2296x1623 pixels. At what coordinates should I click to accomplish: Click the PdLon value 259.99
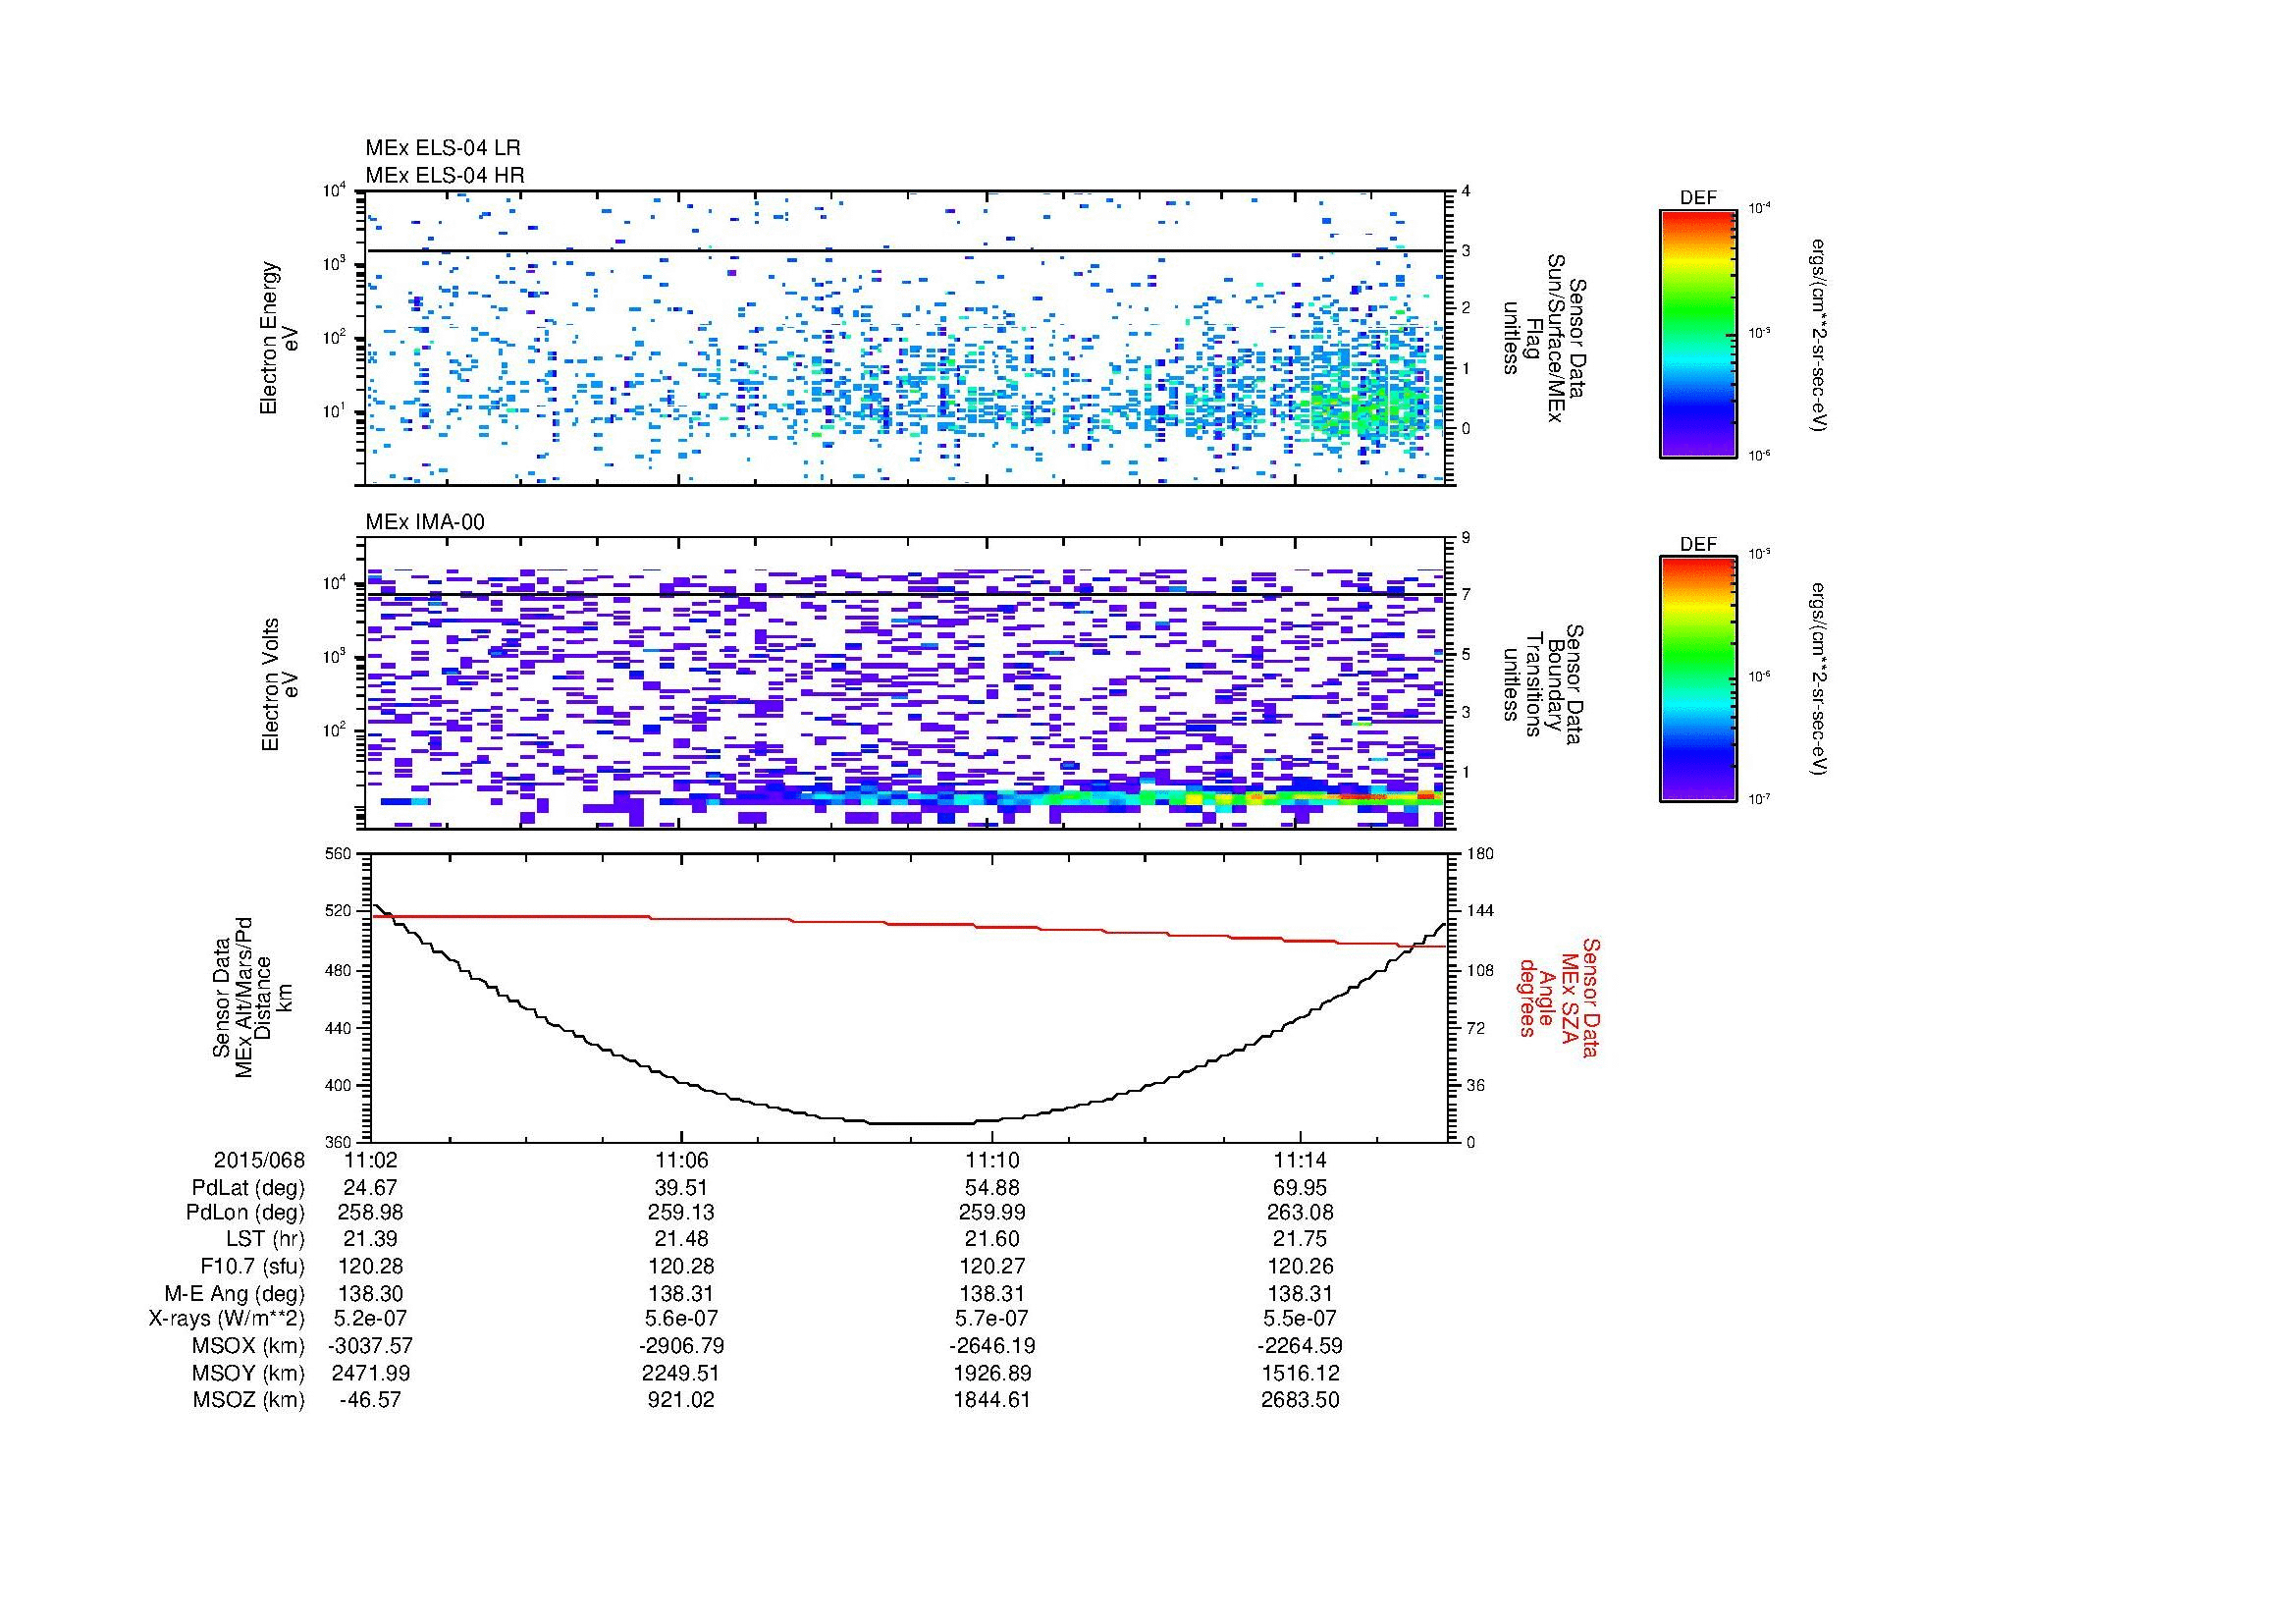(991, 1213)
